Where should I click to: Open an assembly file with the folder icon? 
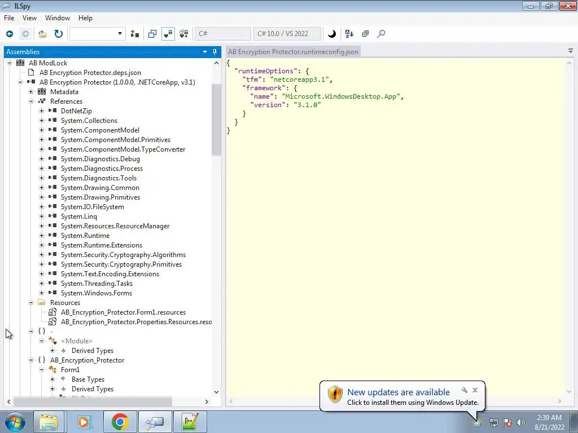[x=43, y=34]
